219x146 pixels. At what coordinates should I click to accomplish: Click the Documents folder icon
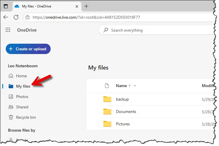[107, 112]
